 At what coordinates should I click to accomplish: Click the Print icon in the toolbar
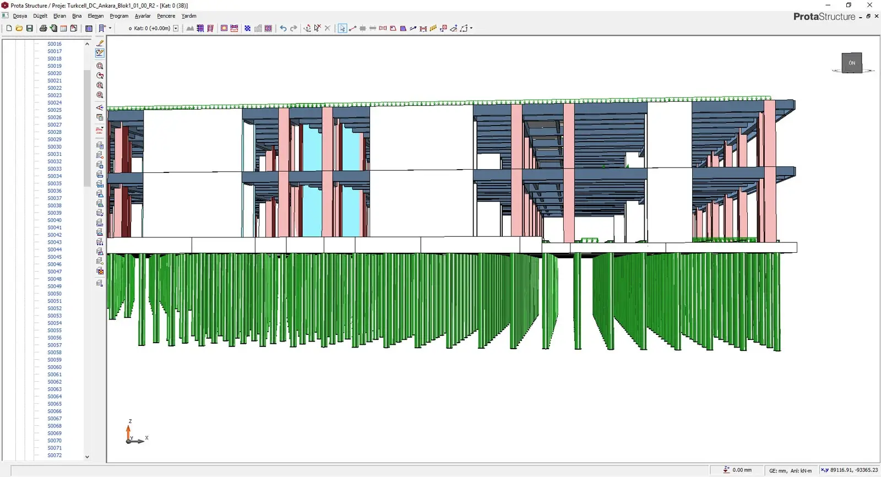43,28
